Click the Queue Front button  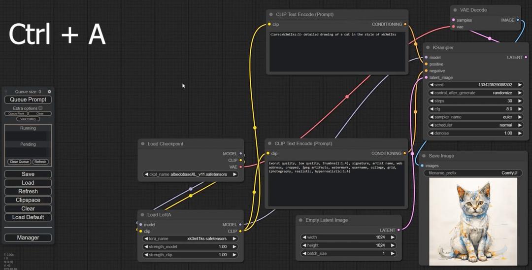pos(16,114)
